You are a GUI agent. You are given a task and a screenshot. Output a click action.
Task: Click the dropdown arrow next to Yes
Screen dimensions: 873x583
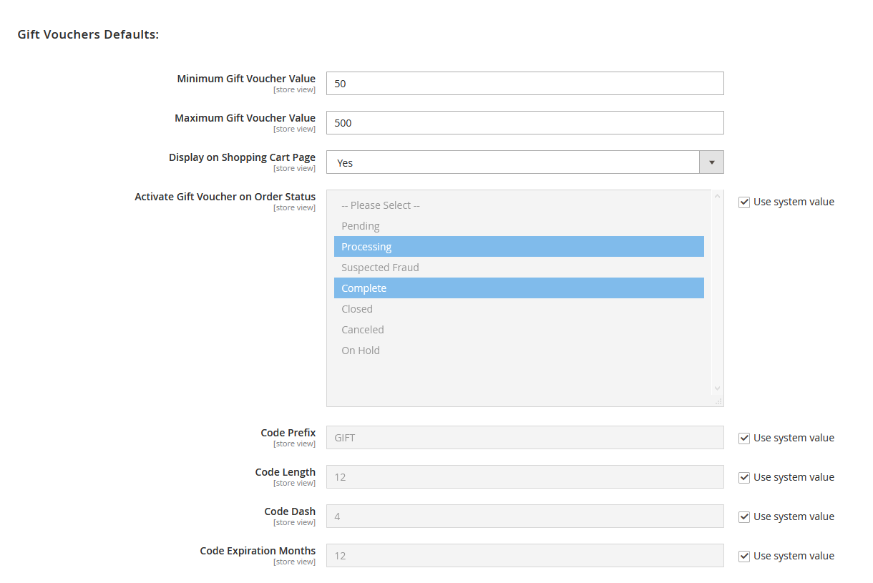click(711, 162)
